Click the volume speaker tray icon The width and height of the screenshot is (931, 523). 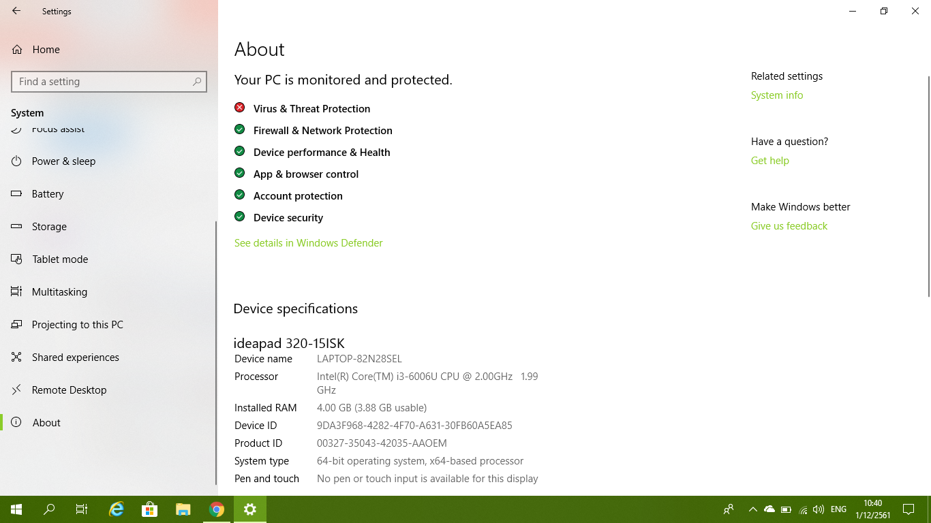point(819,509)
